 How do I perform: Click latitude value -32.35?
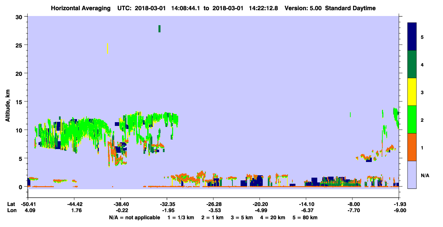pyautogui.click(x=167, y=204)
